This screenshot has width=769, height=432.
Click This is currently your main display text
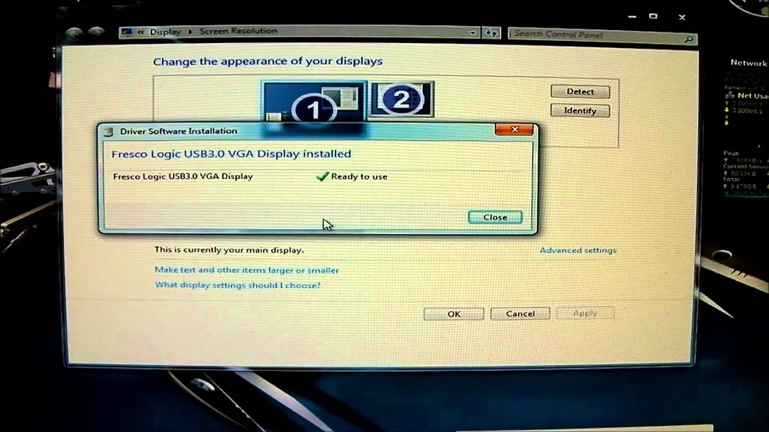point(229,250)
